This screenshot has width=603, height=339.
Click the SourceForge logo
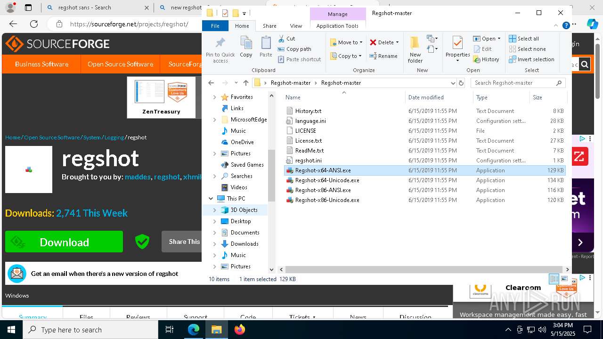[57, 44]
